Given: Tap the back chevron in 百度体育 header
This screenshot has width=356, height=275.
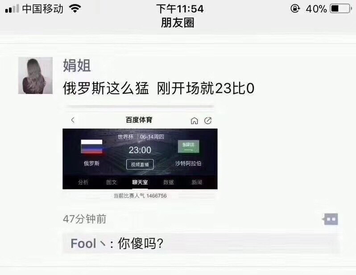Looking at the screenshot, I should (73, 120).
